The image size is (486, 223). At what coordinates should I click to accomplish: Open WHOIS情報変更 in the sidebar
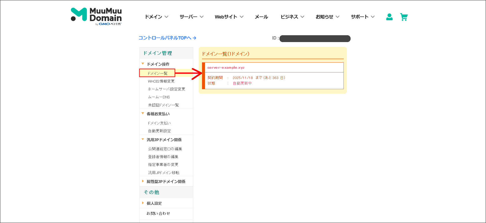pos(161,81)
